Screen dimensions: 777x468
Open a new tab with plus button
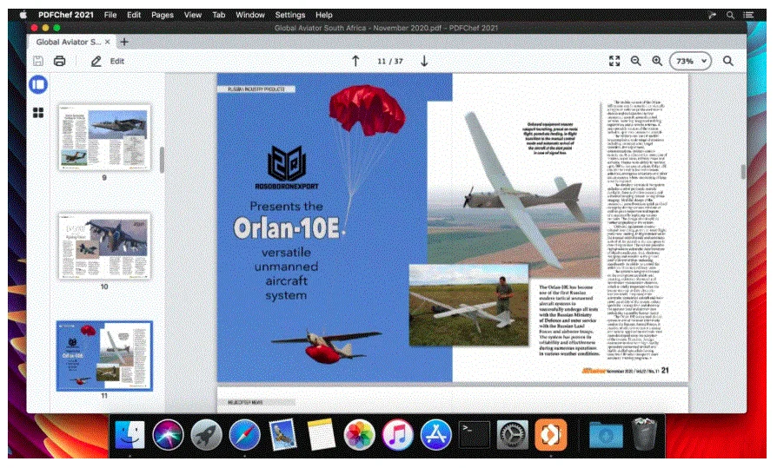coord(124,42)
